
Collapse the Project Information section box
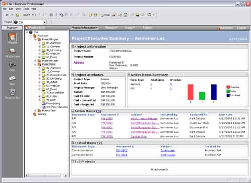coord(73,46)
